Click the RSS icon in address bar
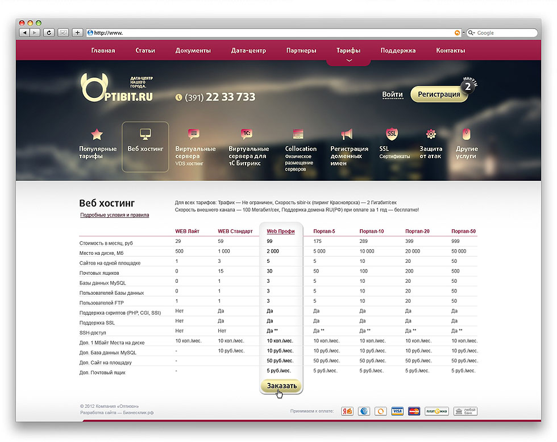The height and width of the screenshot is (442, 557). pos(457,33)
